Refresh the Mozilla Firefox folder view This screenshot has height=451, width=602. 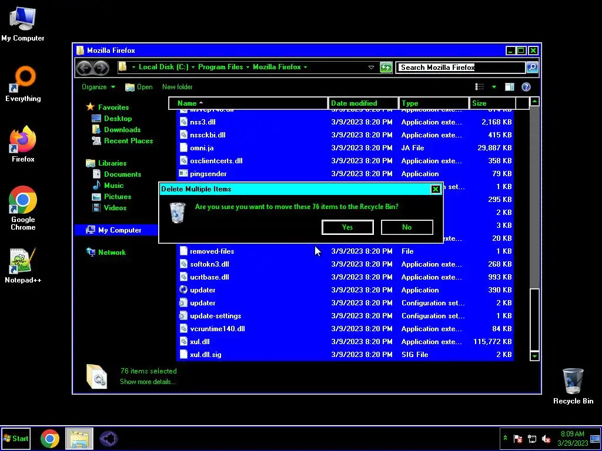point(386,68)
